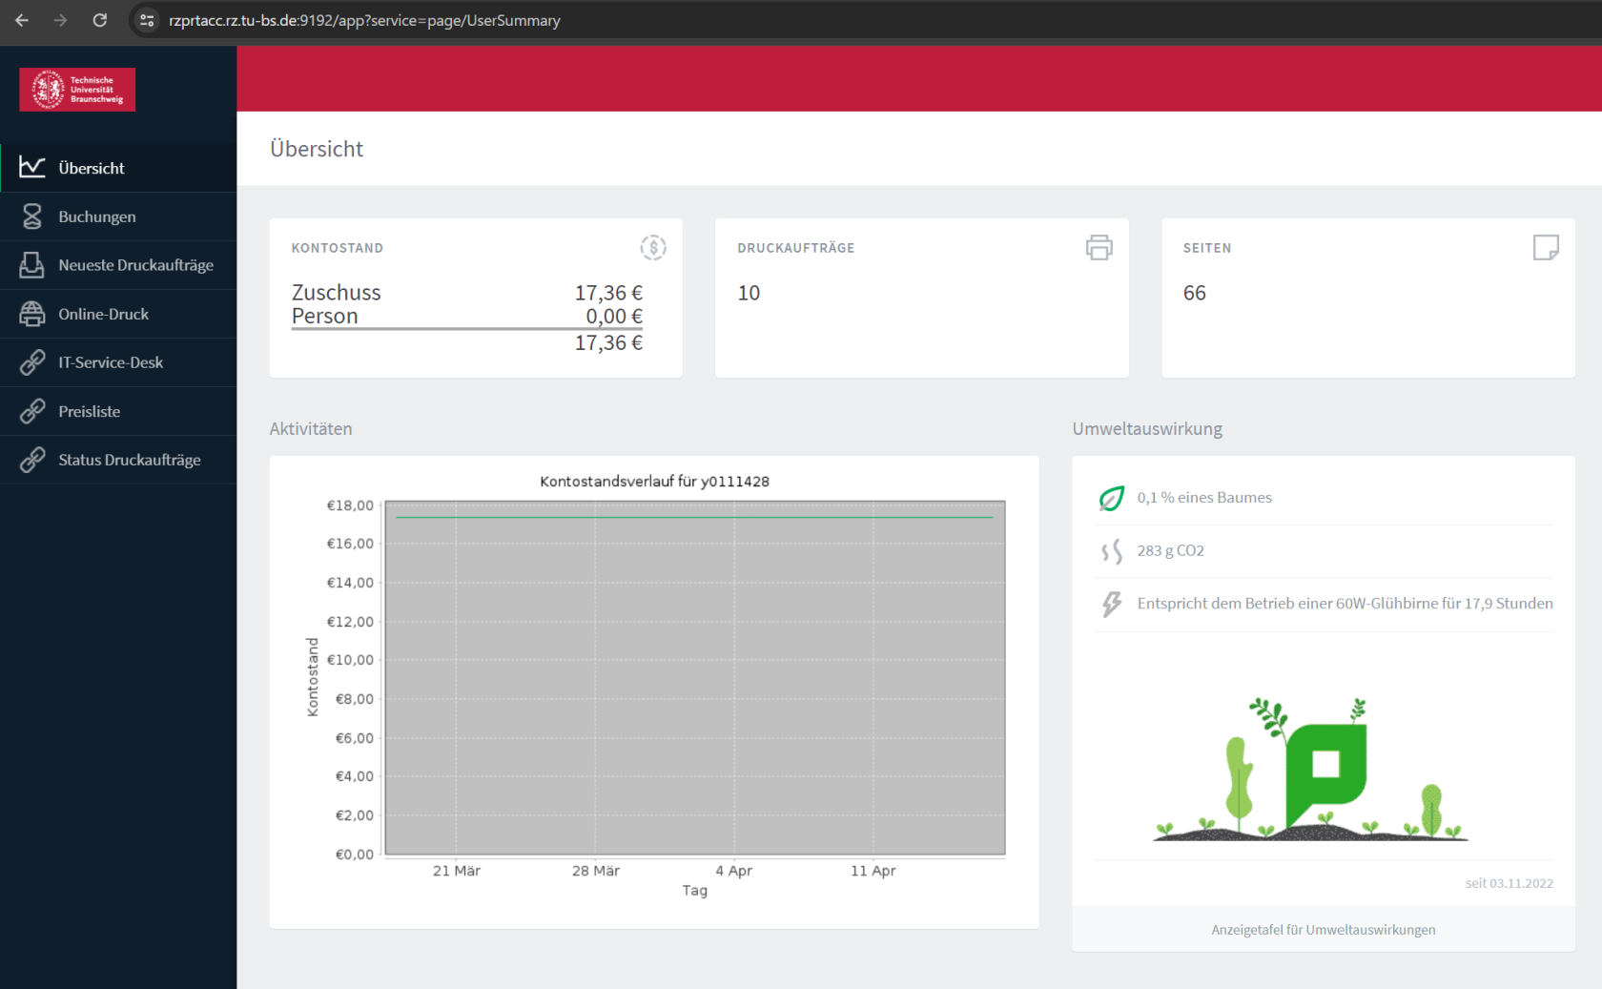
Task: Click the address bar URL
Action: [364, 20]
